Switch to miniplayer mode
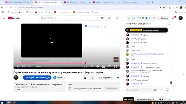 [x=103, y=66]
